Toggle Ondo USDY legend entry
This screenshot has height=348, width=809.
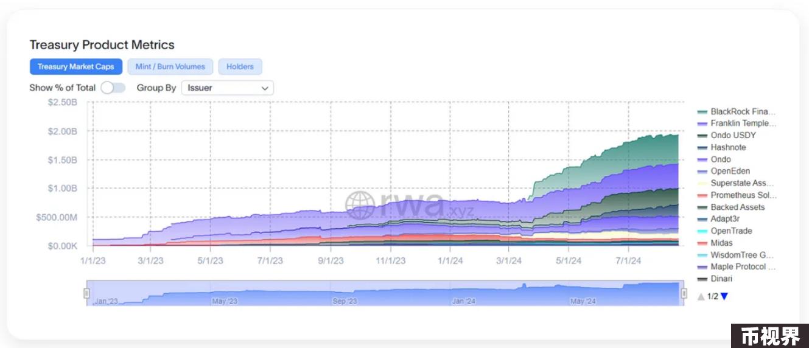(727, 135)
